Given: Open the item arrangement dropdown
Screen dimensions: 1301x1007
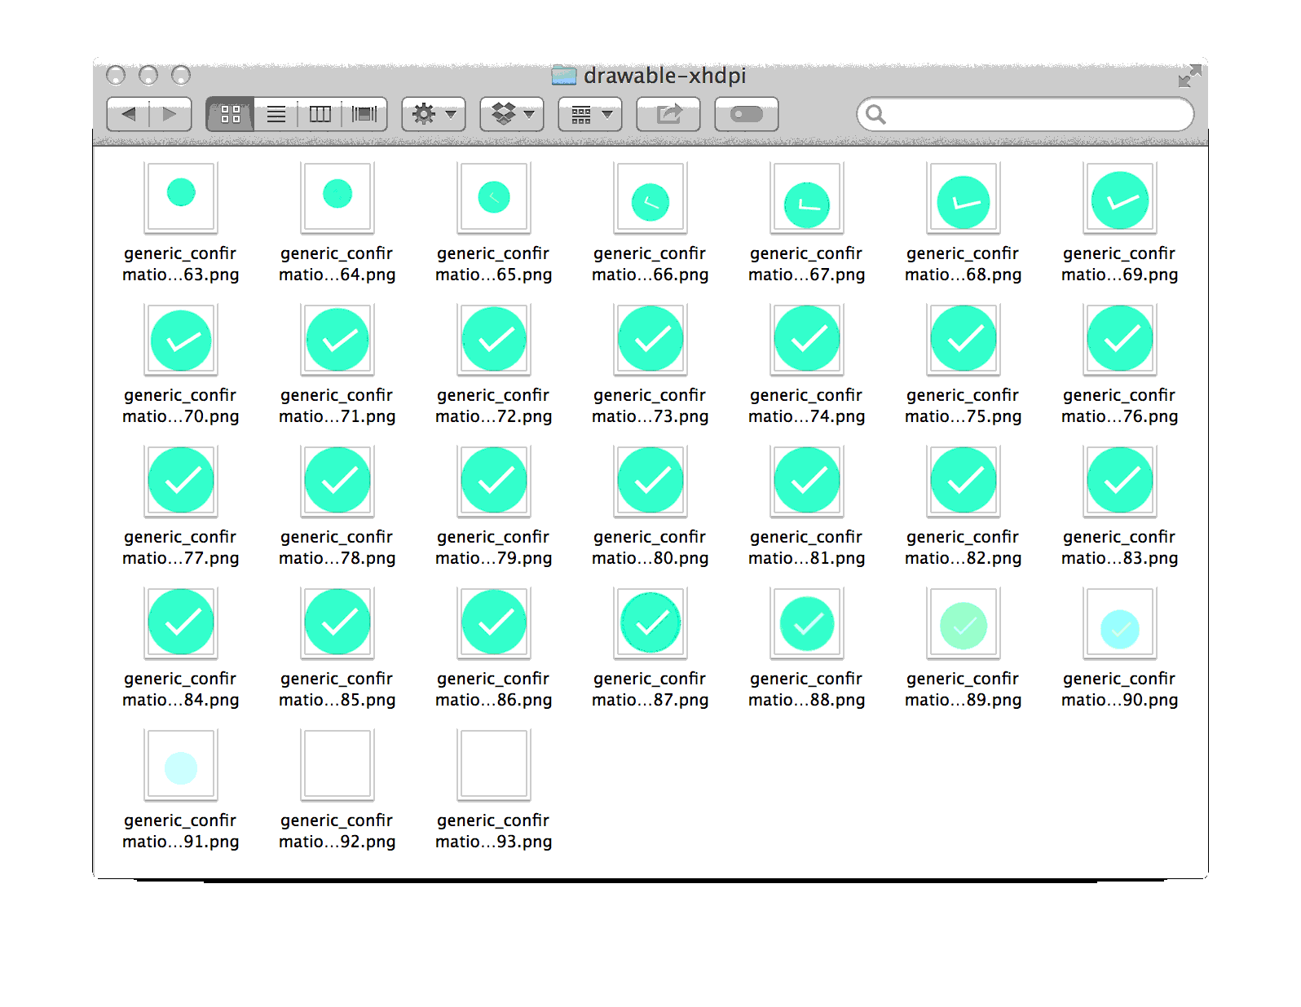Looking at the screenshot, I should [590, 114].
